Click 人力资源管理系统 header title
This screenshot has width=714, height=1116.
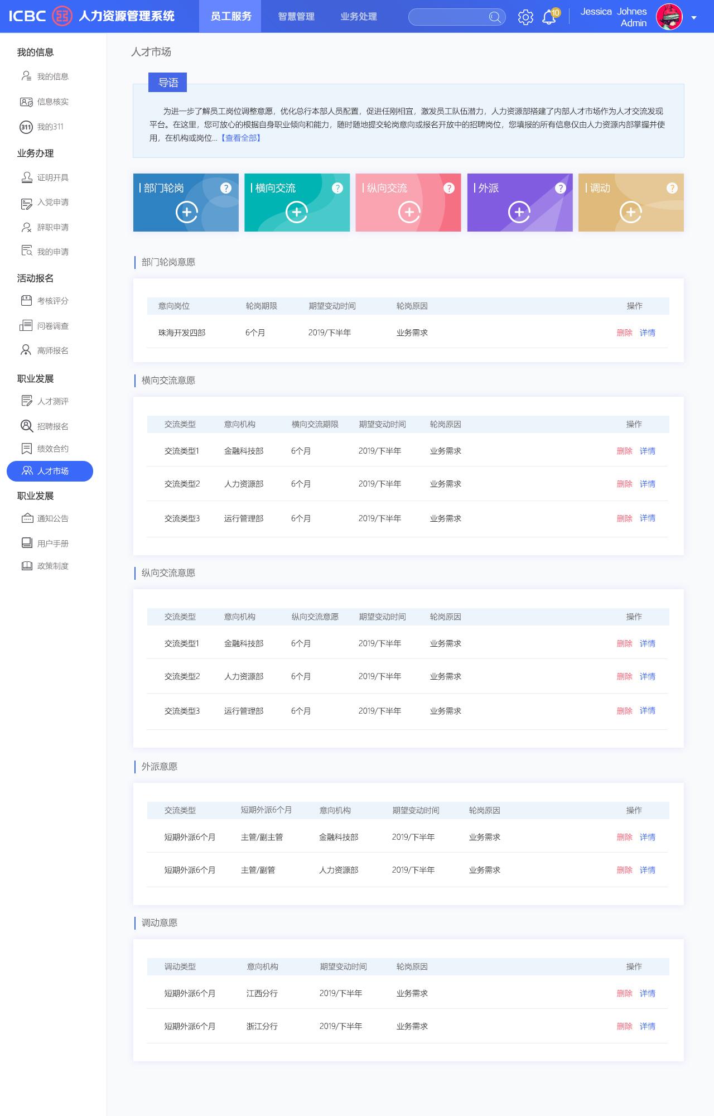click(127, 16)
